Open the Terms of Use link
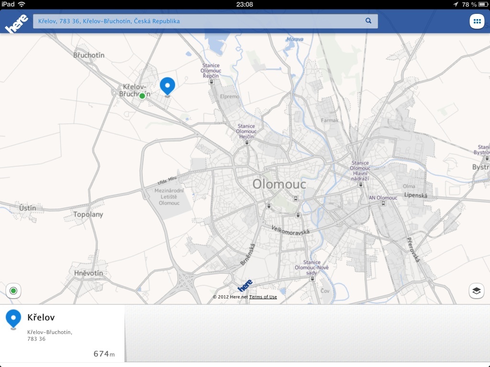The width and height of the screenshot is (490, 367). [x=264, y=297]
